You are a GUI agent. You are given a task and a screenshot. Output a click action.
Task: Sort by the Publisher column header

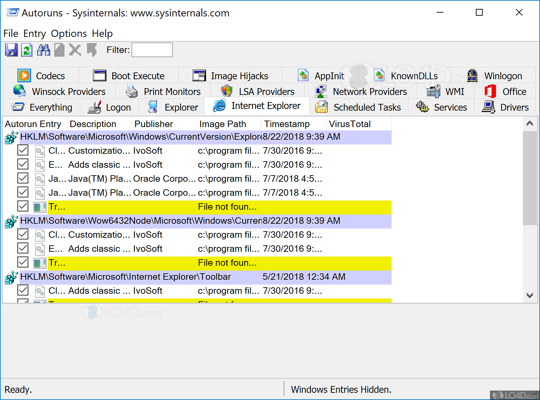pyautogui.click(x=154, y=124)
